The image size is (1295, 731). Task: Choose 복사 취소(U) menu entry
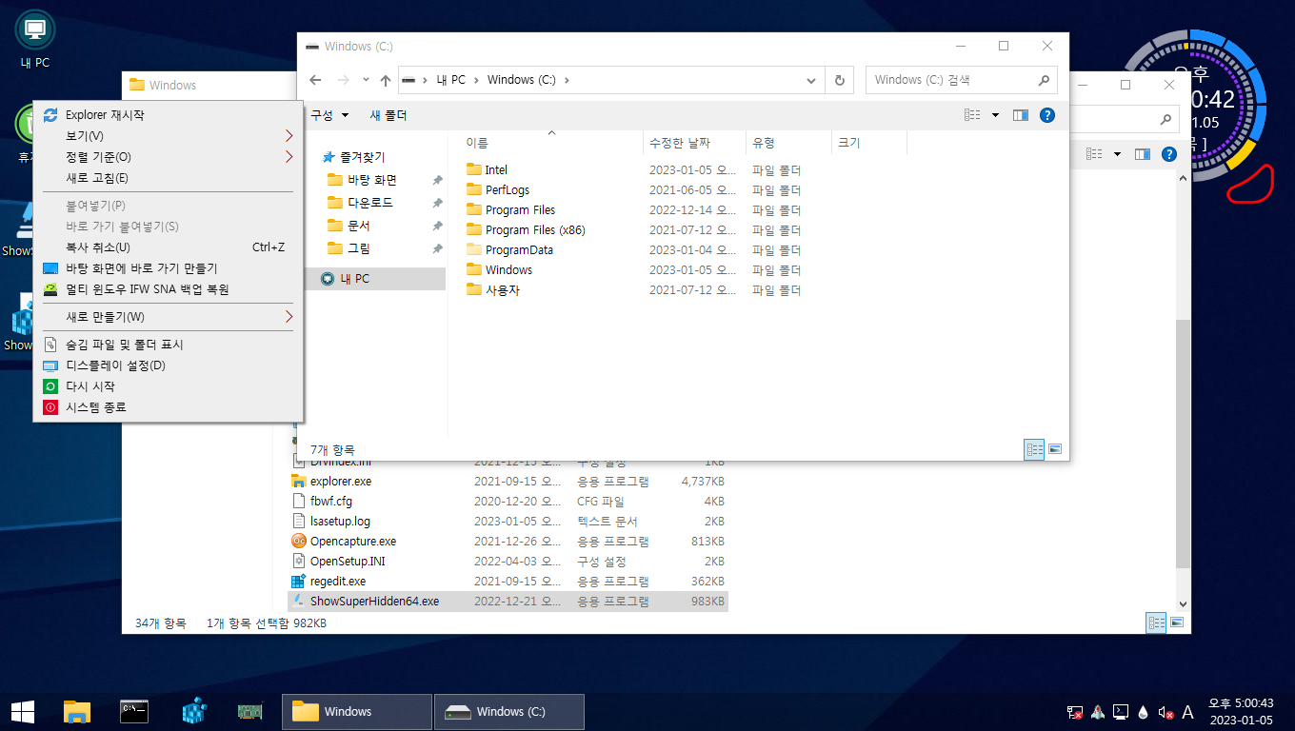(x=168, y=247)
